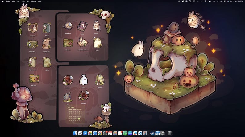Open Screenshot app in the Dock

tap(80, 133)
